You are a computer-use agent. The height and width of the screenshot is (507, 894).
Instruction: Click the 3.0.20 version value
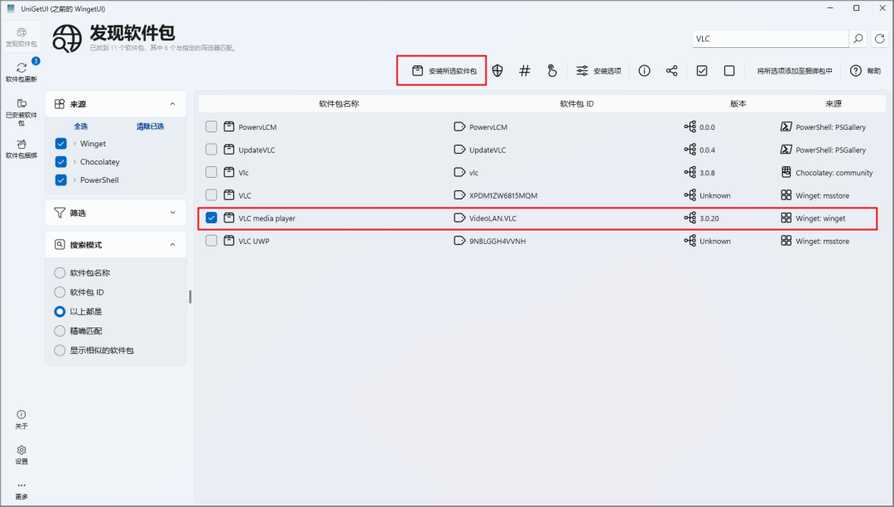click(x=709, y=218)
